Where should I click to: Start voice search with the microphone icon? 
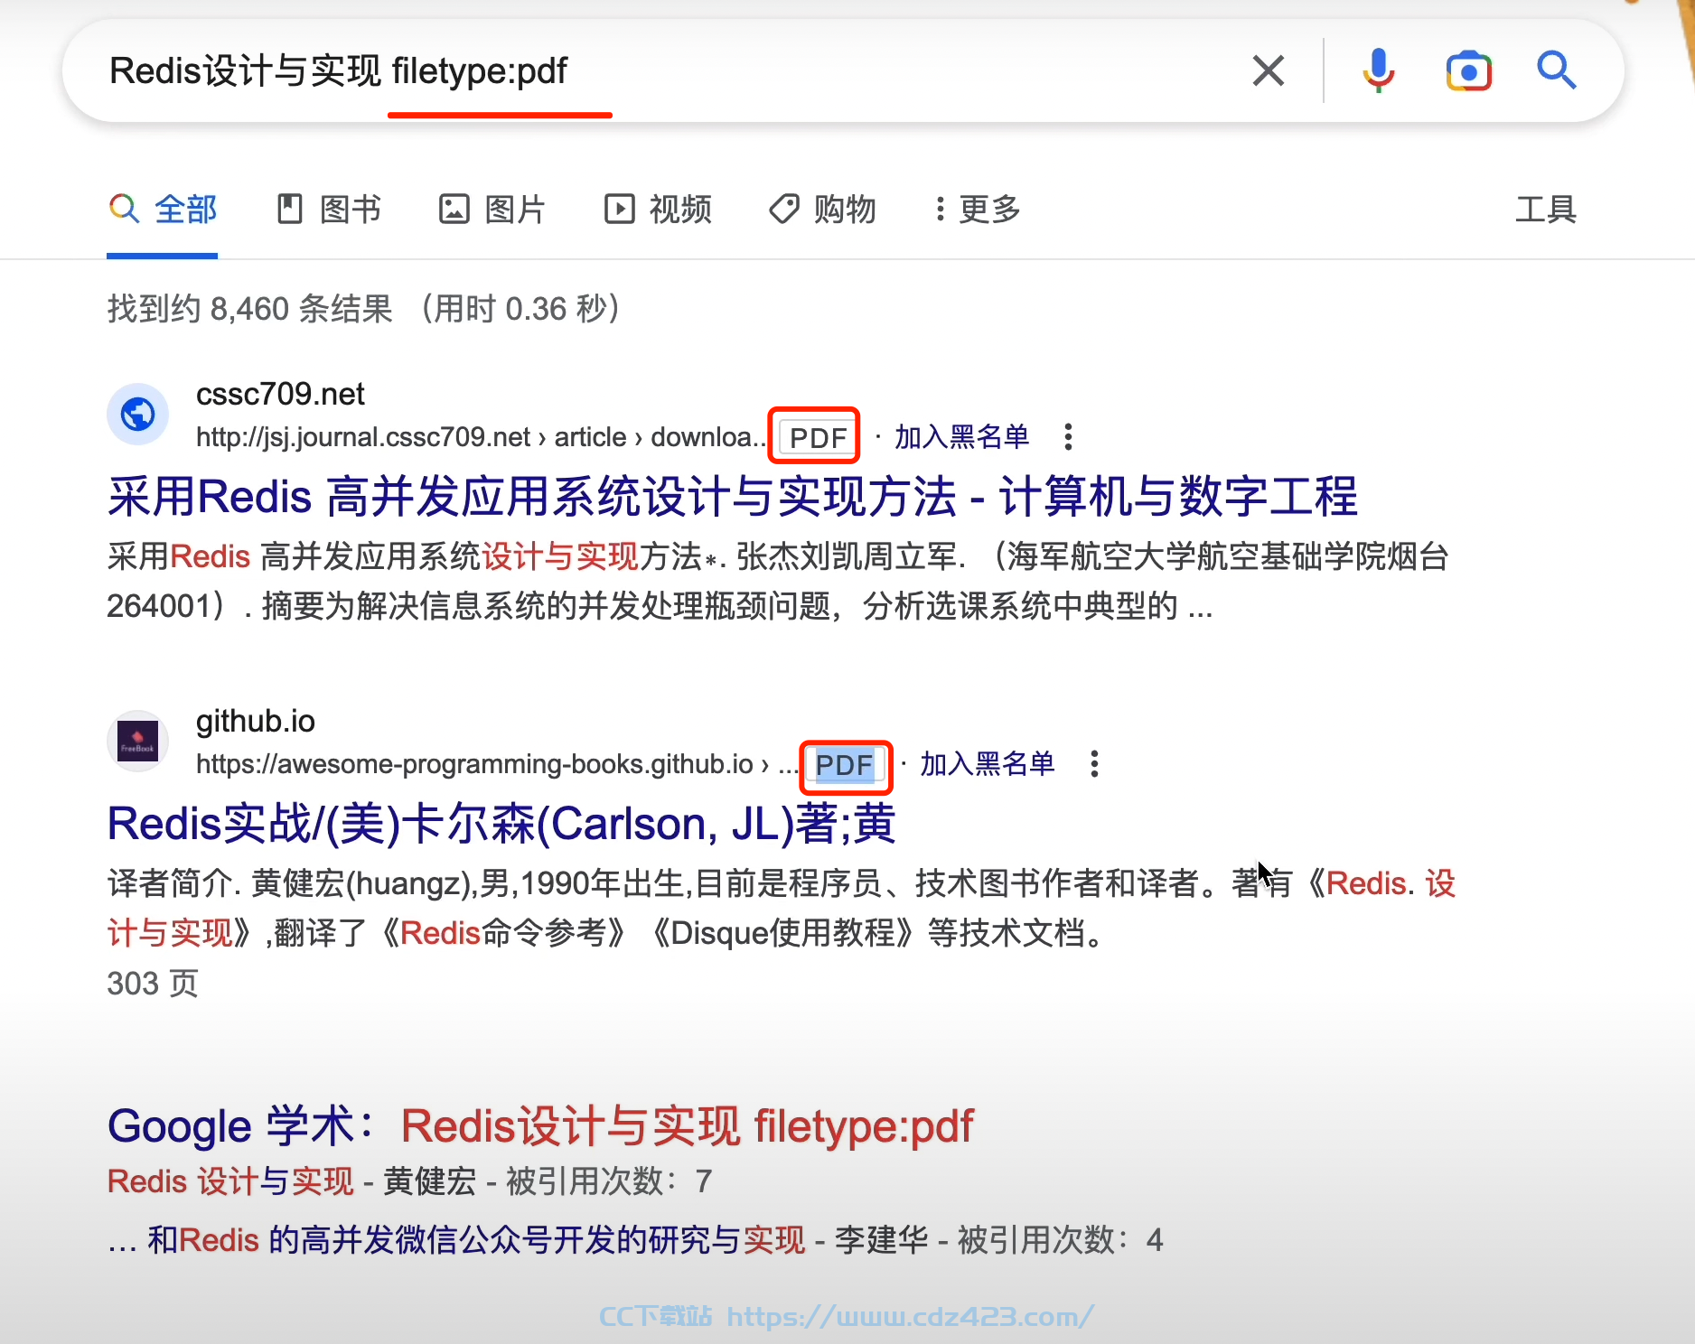pos(1379,70)
